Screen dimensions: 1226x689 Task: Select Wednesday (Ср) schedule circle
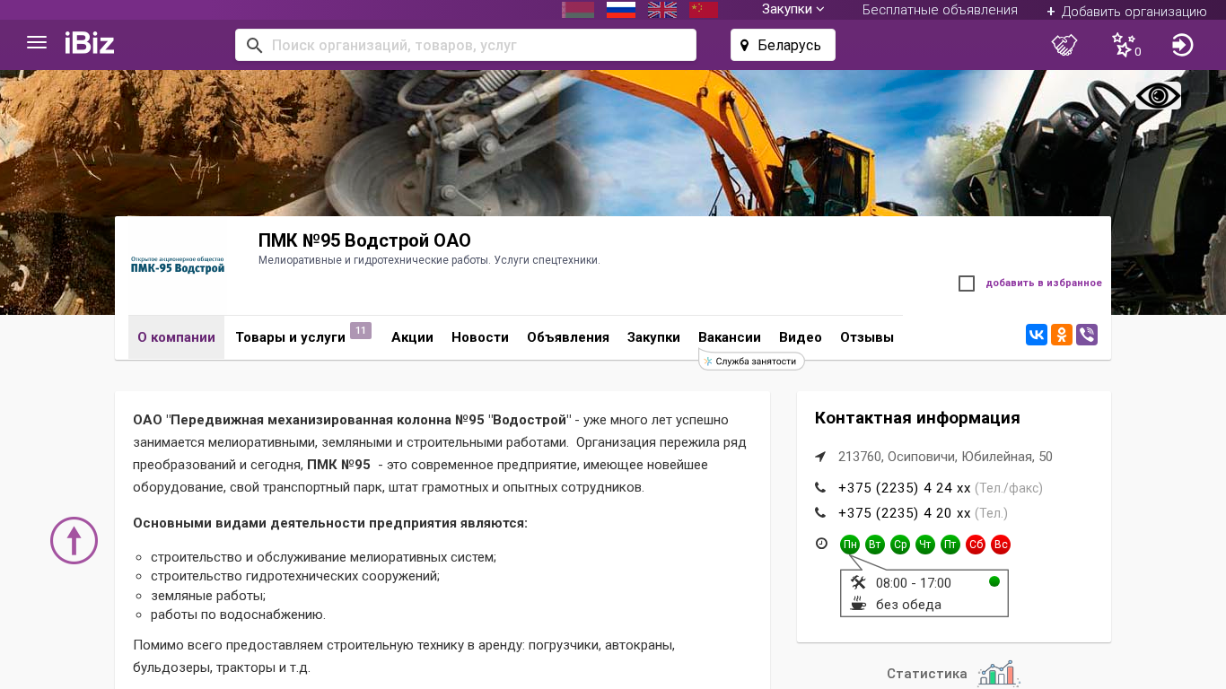(x=900, y=545)
